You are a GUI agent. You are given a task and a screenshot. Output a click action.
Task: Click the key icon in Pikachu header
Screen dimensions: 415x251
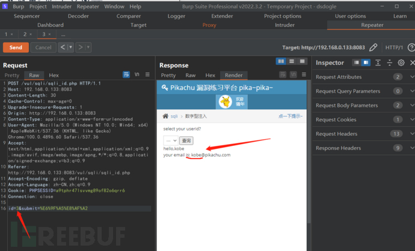(x=165, y=88)
